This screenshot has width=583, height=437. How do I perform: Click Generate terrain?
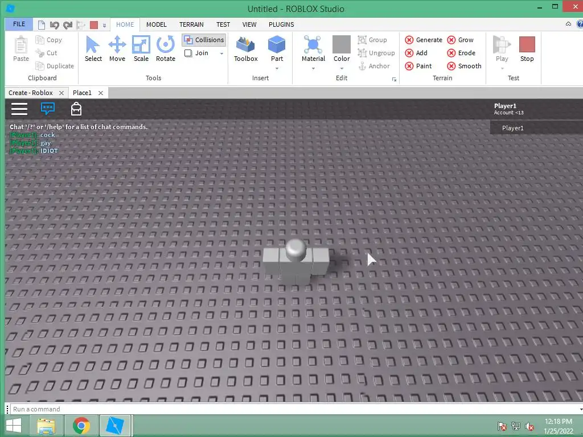pyautogui.click(x=424, y=40)
